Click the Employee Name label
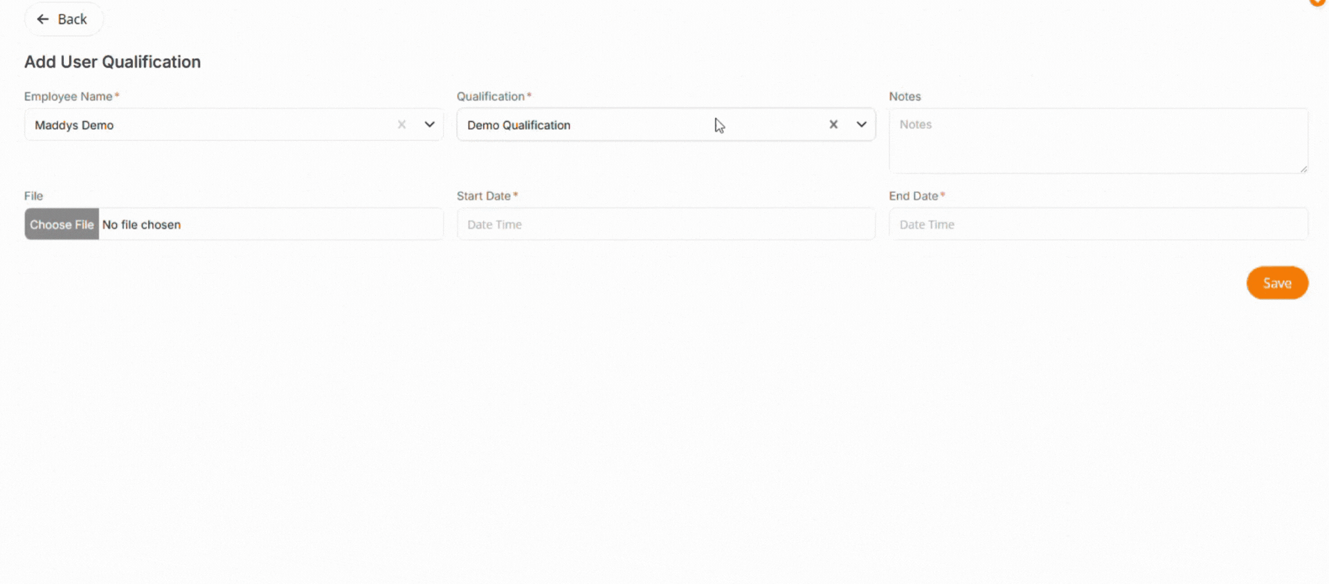Image resolution: width=1329 pixels, height=584 pixels. point(68,97)
